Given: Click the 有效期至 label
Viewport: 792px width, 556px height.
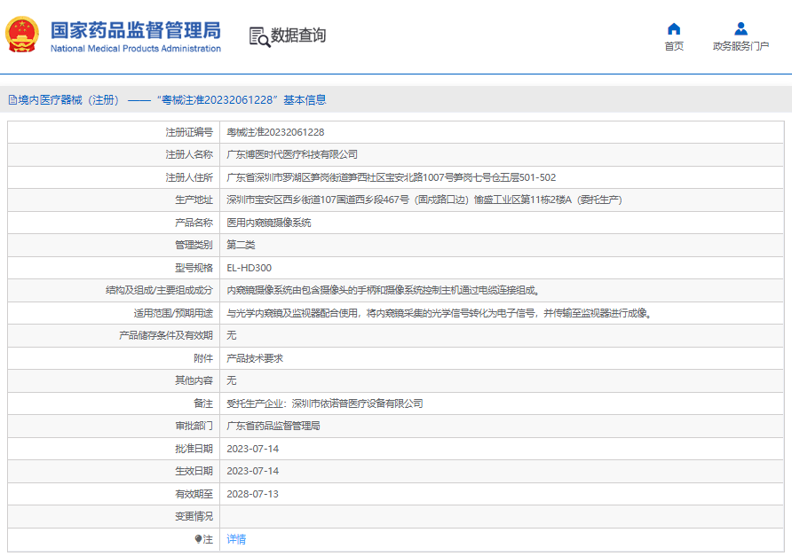Looking at the screenshot, I should 194,494.
